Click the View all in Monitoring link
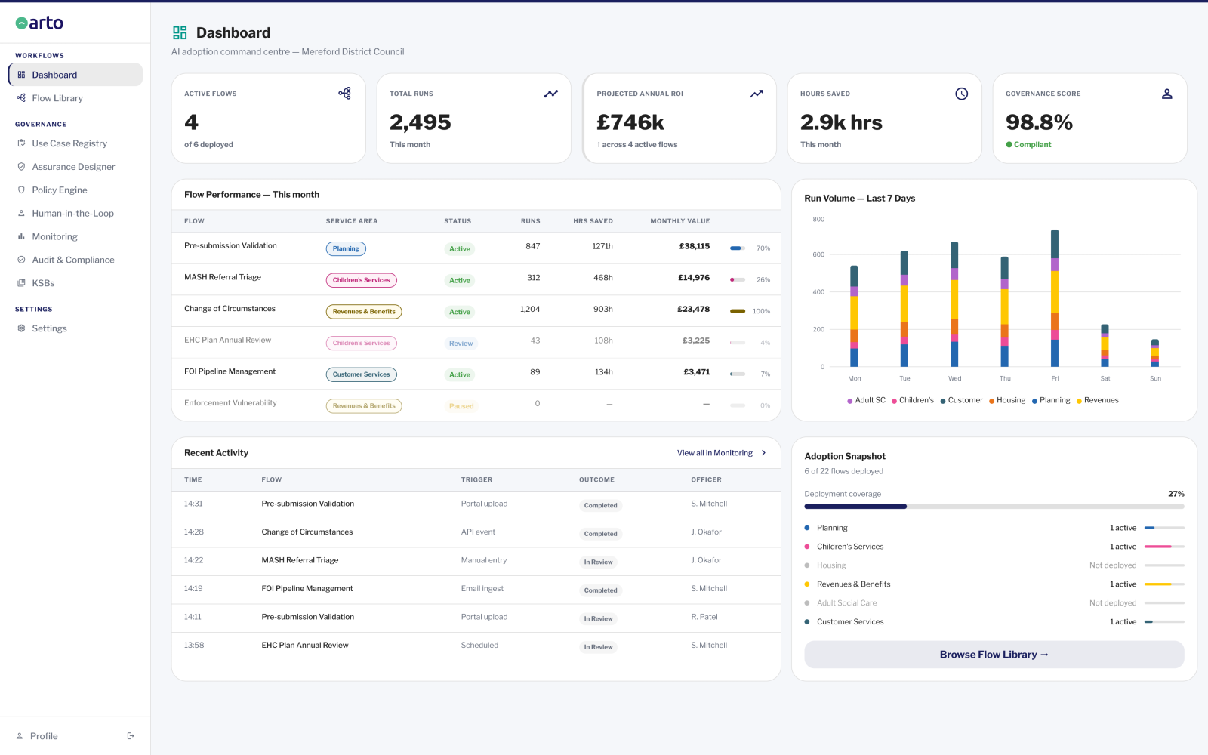The image size is (1208, 755). coord(715,453)
